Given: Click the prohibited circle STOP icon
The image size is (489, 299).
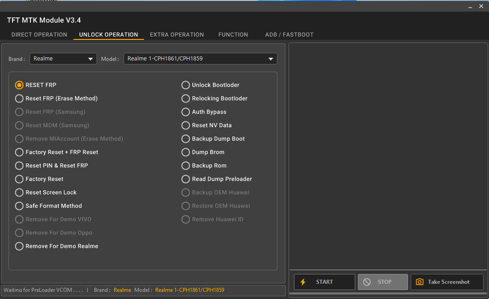Looking at the screenshot, I should (x=367, y=282).
